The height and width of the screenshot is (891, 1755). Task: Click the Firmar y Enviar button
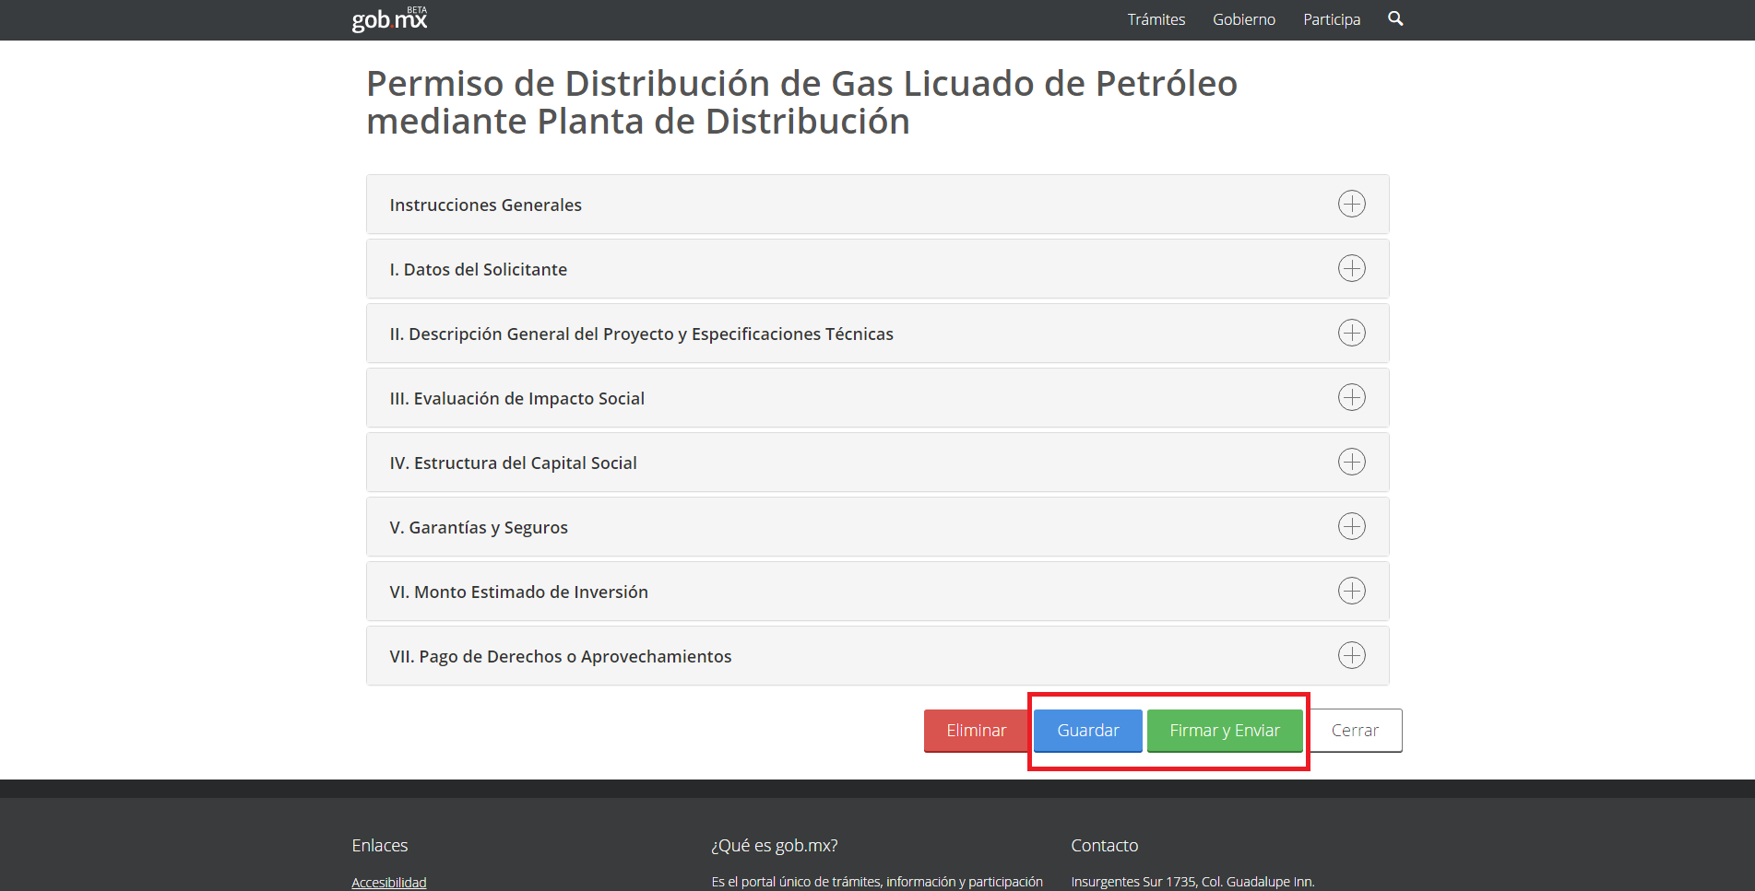pyautogui.click(x=1224, y=731)
